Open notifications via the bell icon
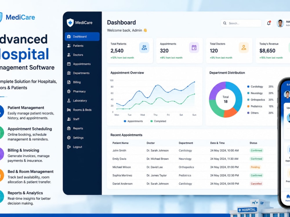This screenshot has height=217, width=290. 269,23
